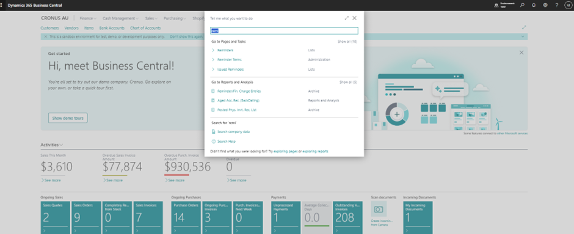Click the report icon beside Posted Phys. Invt. Rec. List
Image resolution: width=574 pixels, height=234 pixels.
(213, 110)
